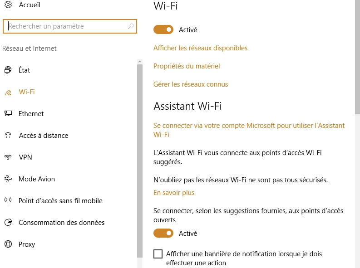
Task: Open Propriétés du matériel link
Action: 187,66
